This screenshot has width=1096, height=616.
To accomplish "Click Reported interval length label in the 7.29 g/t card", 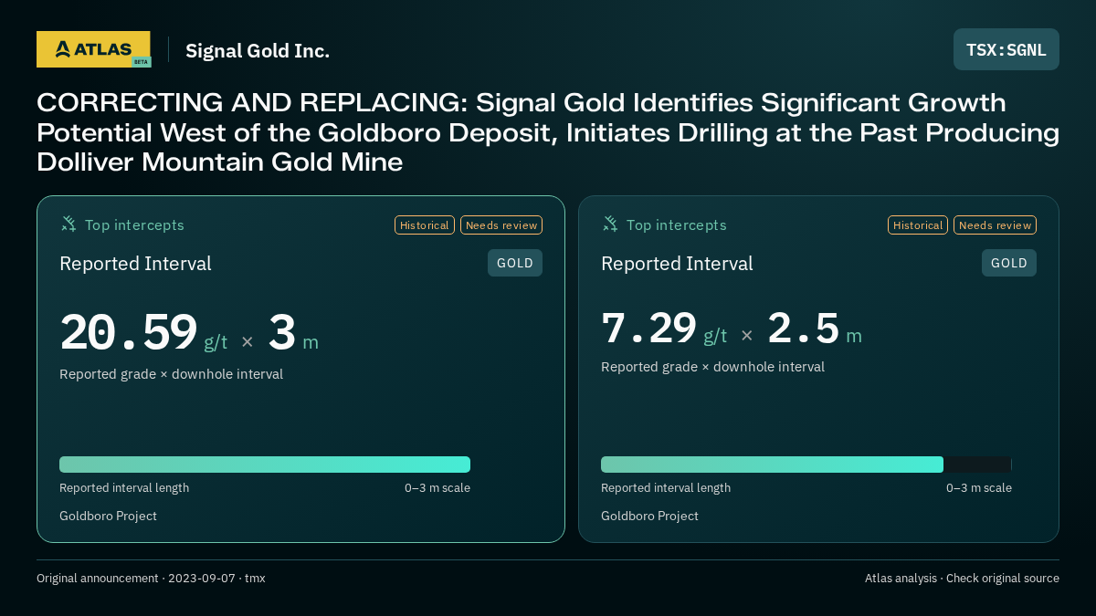I will click(x=666, y=487).
